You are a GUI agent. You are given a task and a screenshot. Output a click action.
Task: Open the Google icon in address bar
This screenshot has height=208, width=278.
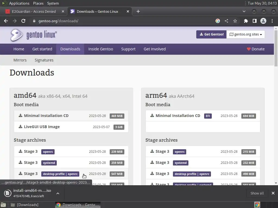[x=217, y=21]
